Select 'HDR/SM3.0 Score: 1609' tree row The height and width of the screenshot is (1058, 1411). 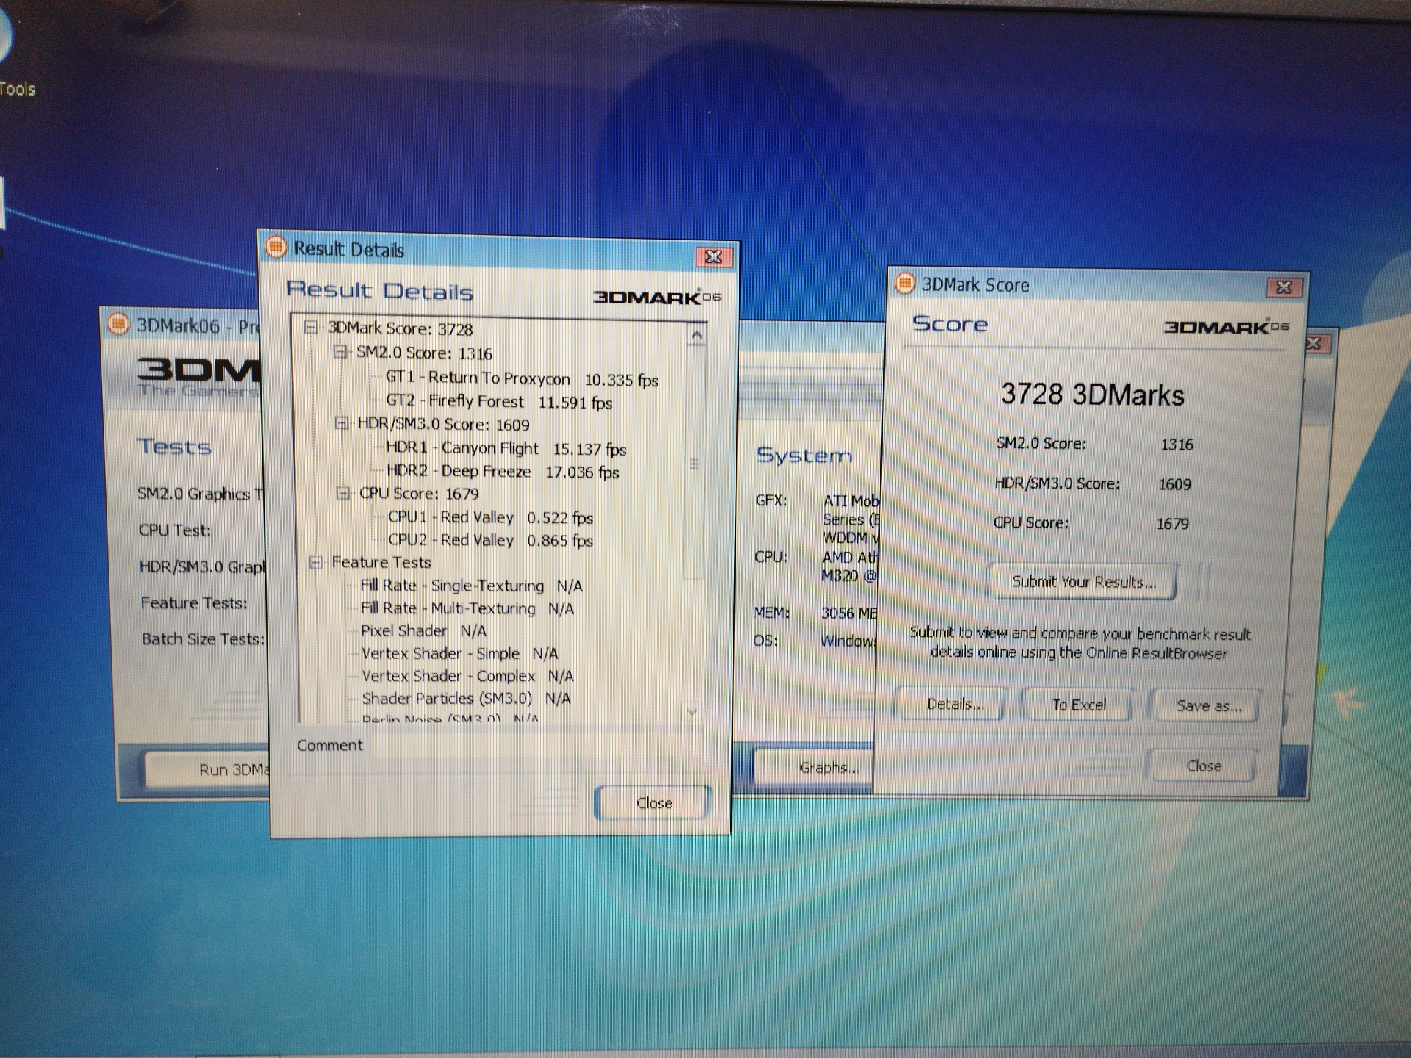click(x=443, y=424)
